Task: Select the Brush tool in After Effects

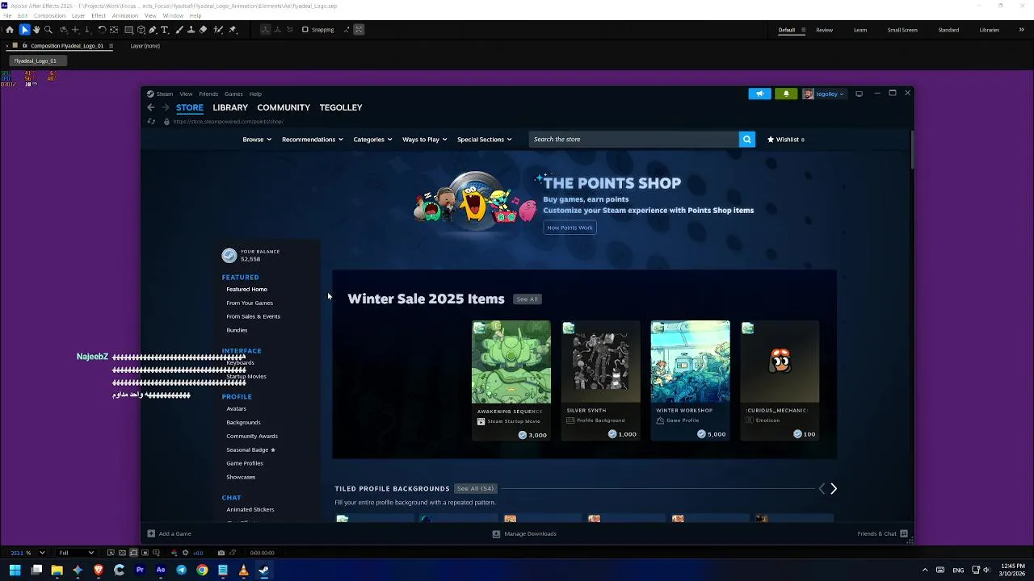Action: (179, 30)
